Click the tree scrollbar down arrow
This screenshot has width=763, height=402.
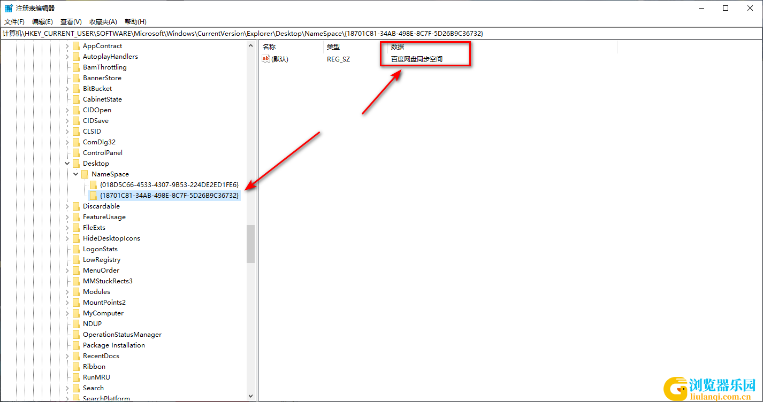(250, 396)
